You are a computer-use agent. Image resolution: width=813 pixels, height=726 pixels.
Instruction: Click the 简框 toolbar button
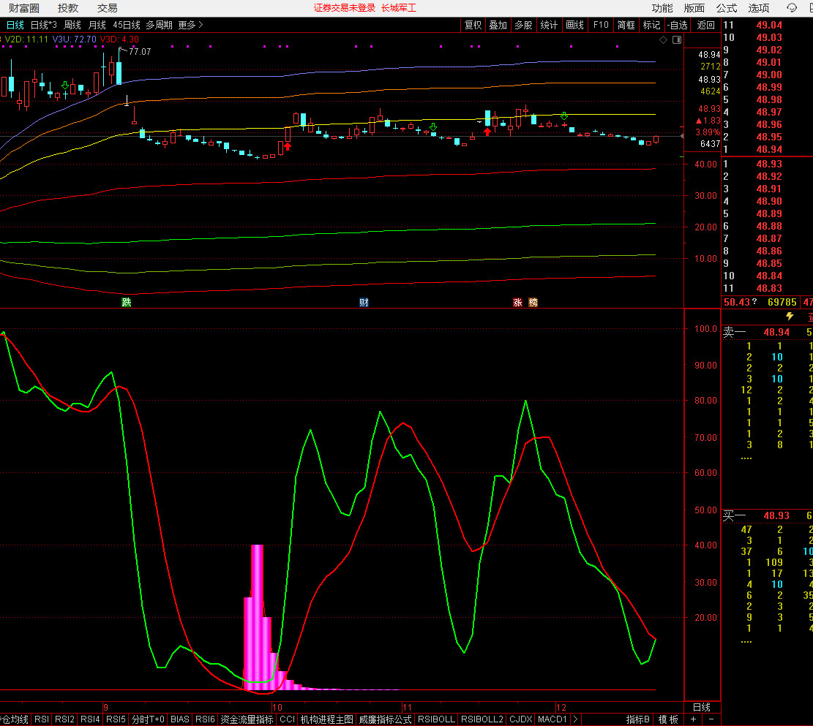626,25
